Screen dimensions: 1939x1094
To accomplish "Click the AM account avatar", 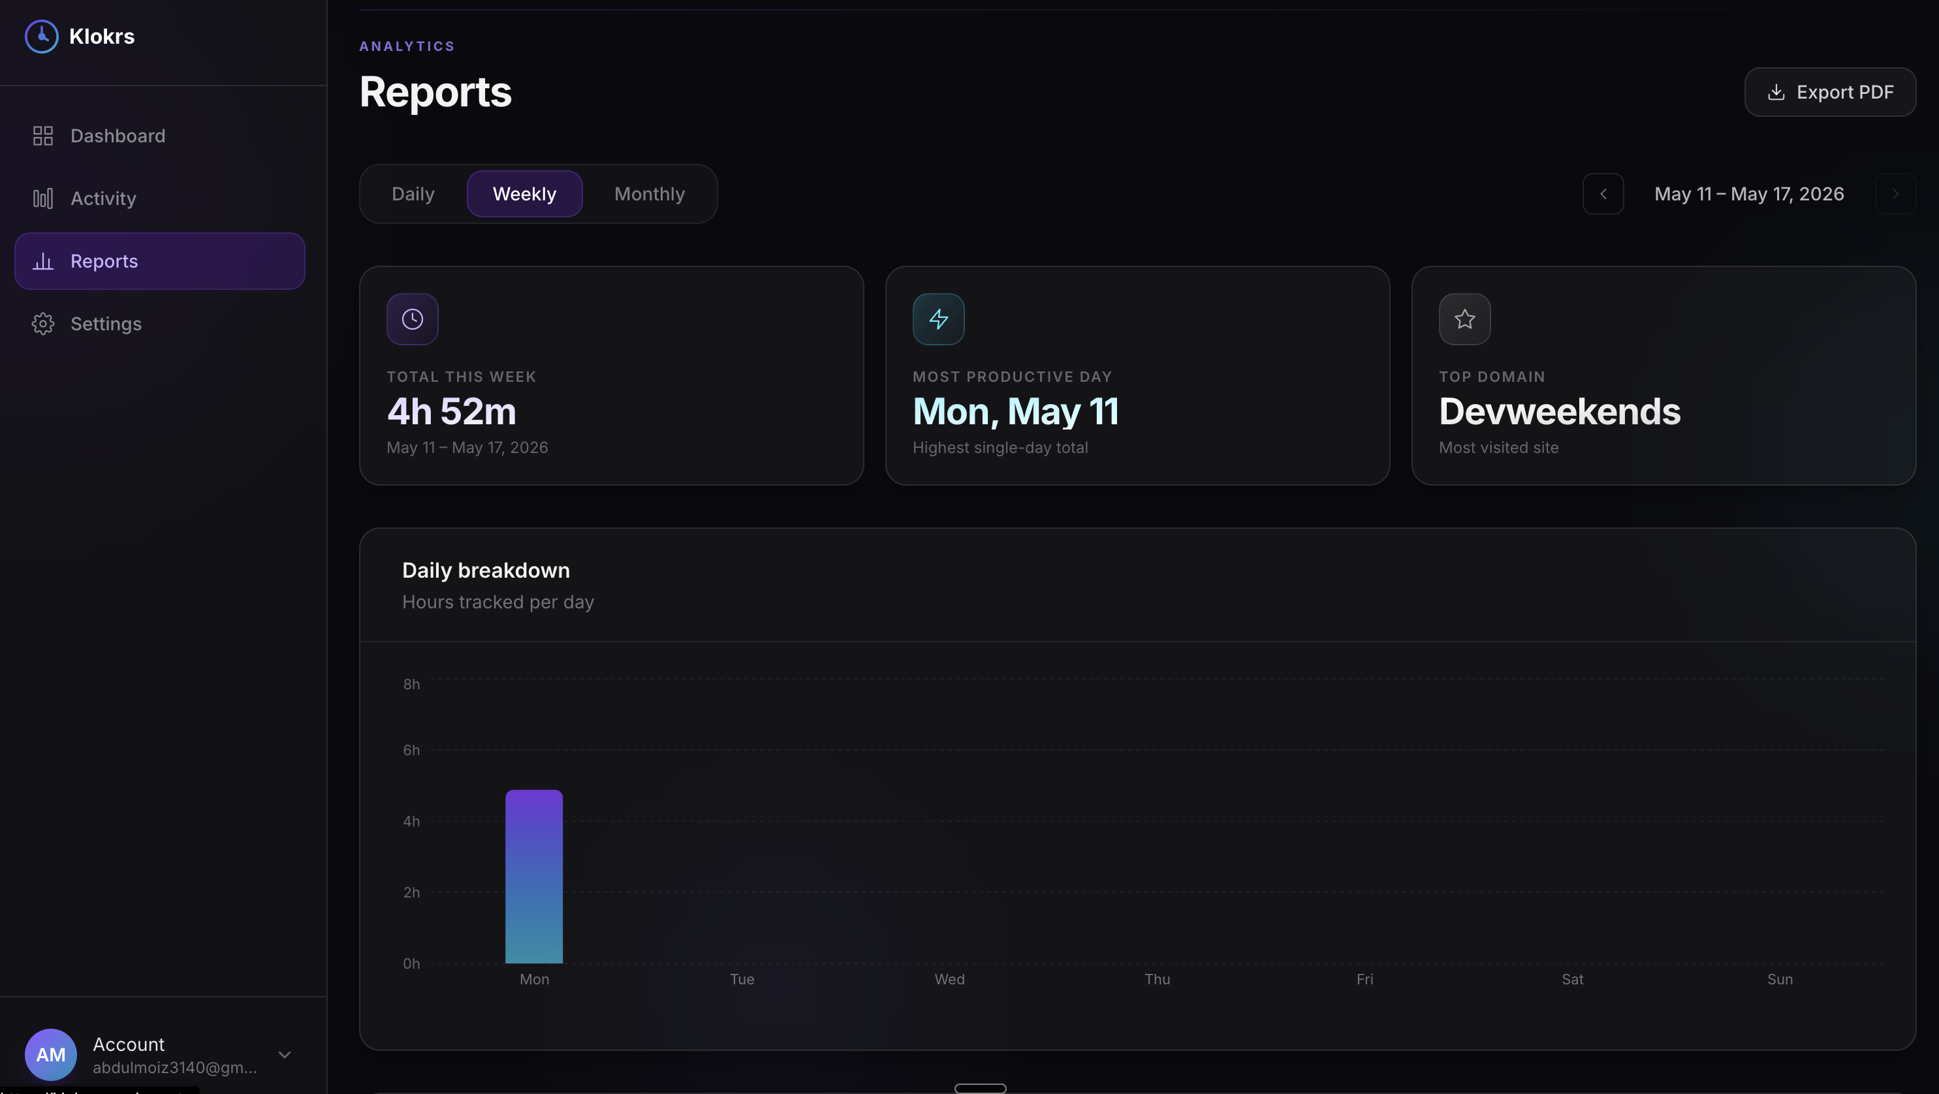I will pos(50,1054).
